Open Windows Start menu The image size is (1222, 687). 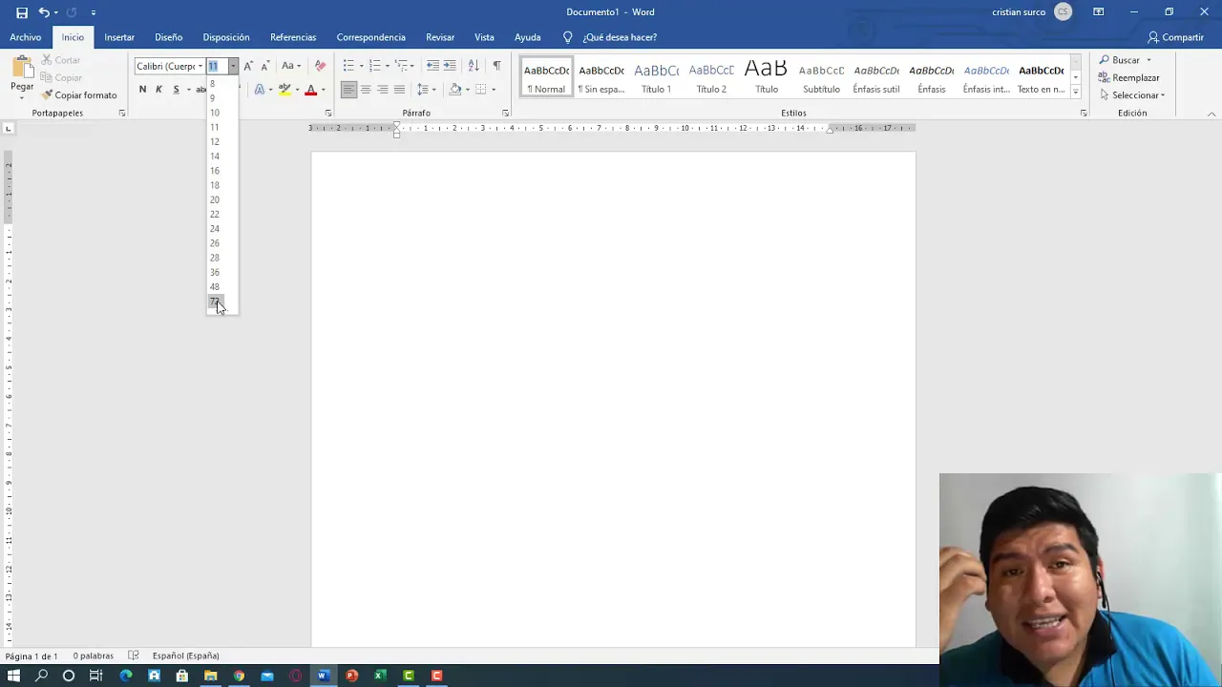[x=13, y=676]
